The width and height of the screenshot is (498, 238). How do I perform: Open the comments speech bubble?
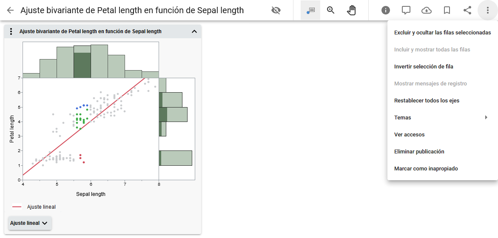pyautogui.click(x=406, y=10)
